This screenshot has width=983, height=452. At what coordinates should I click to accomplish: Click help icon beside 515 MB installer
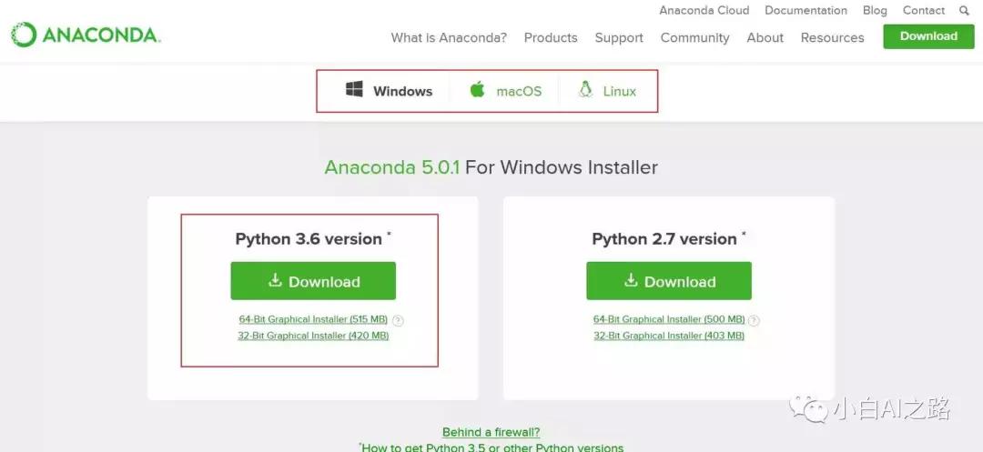(398, 320)
